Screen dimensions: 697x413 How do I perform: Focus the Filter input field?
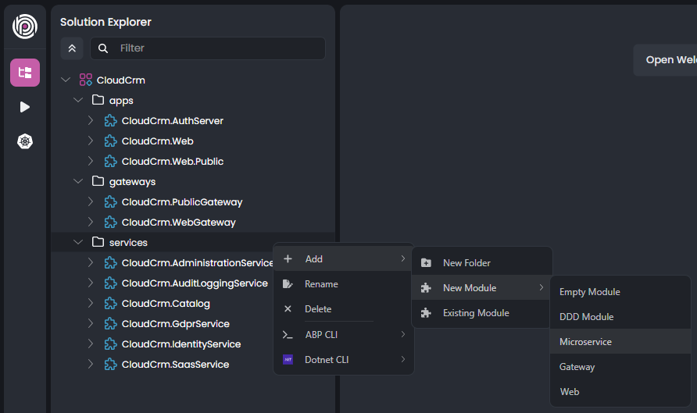[208, 48]
